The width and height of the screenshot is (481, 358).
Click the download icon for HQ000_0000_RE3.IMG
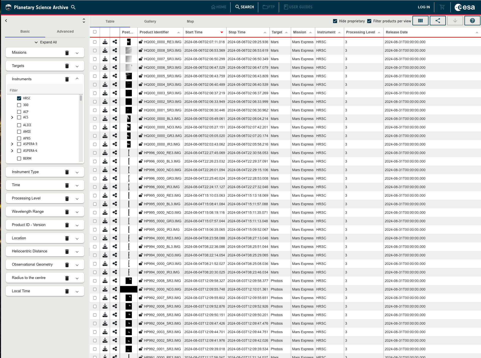point(105,42)
